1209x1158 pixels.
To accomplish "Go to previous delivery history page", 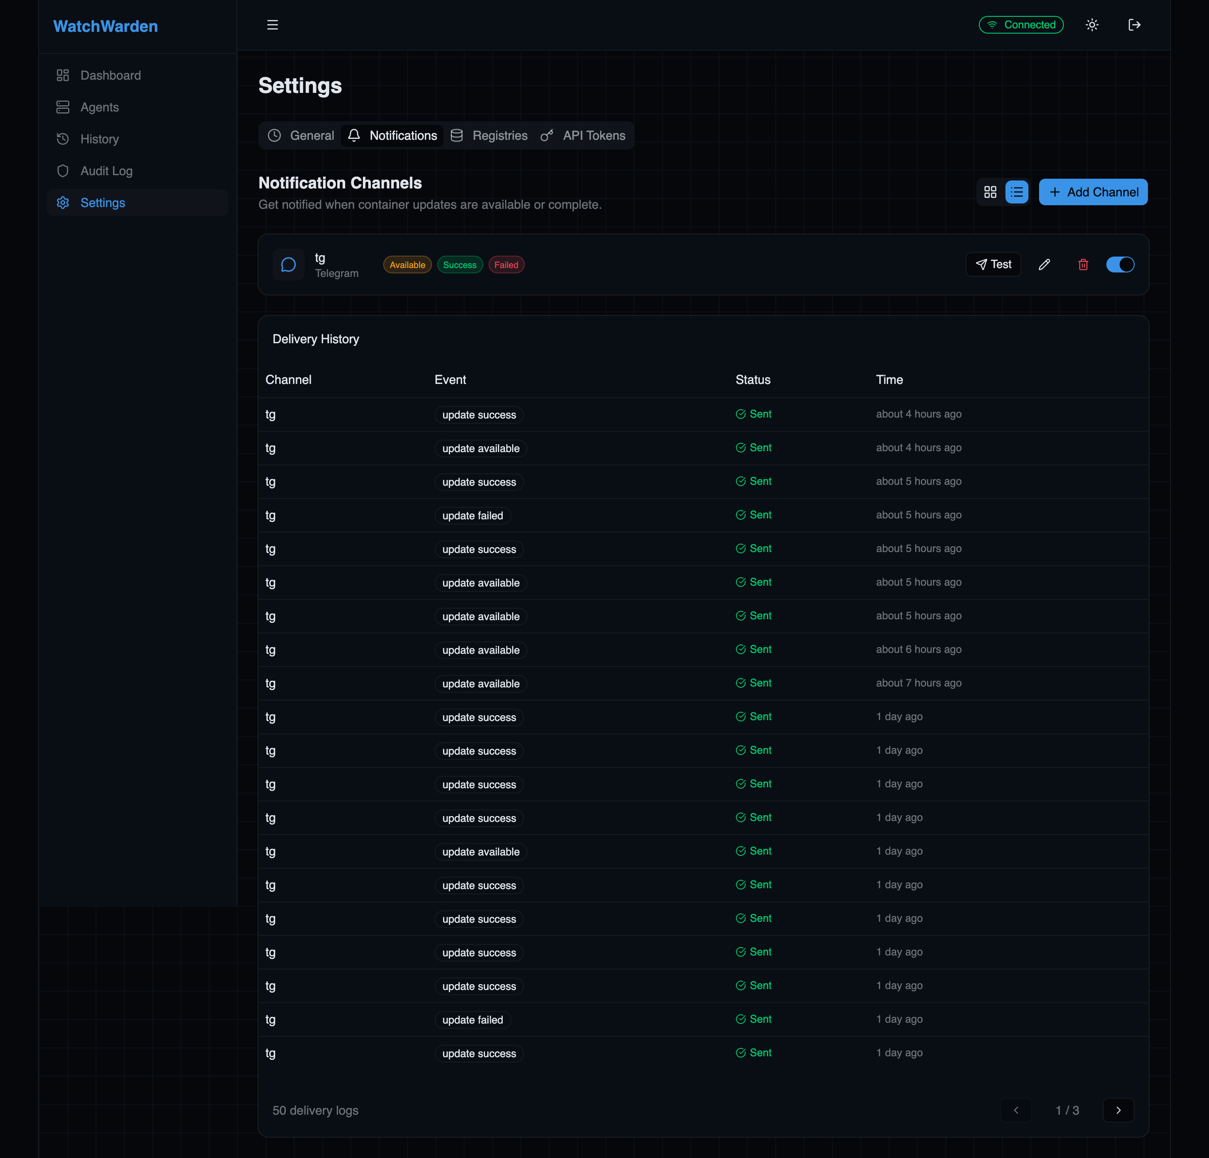I will (x=1016, y=1110).
